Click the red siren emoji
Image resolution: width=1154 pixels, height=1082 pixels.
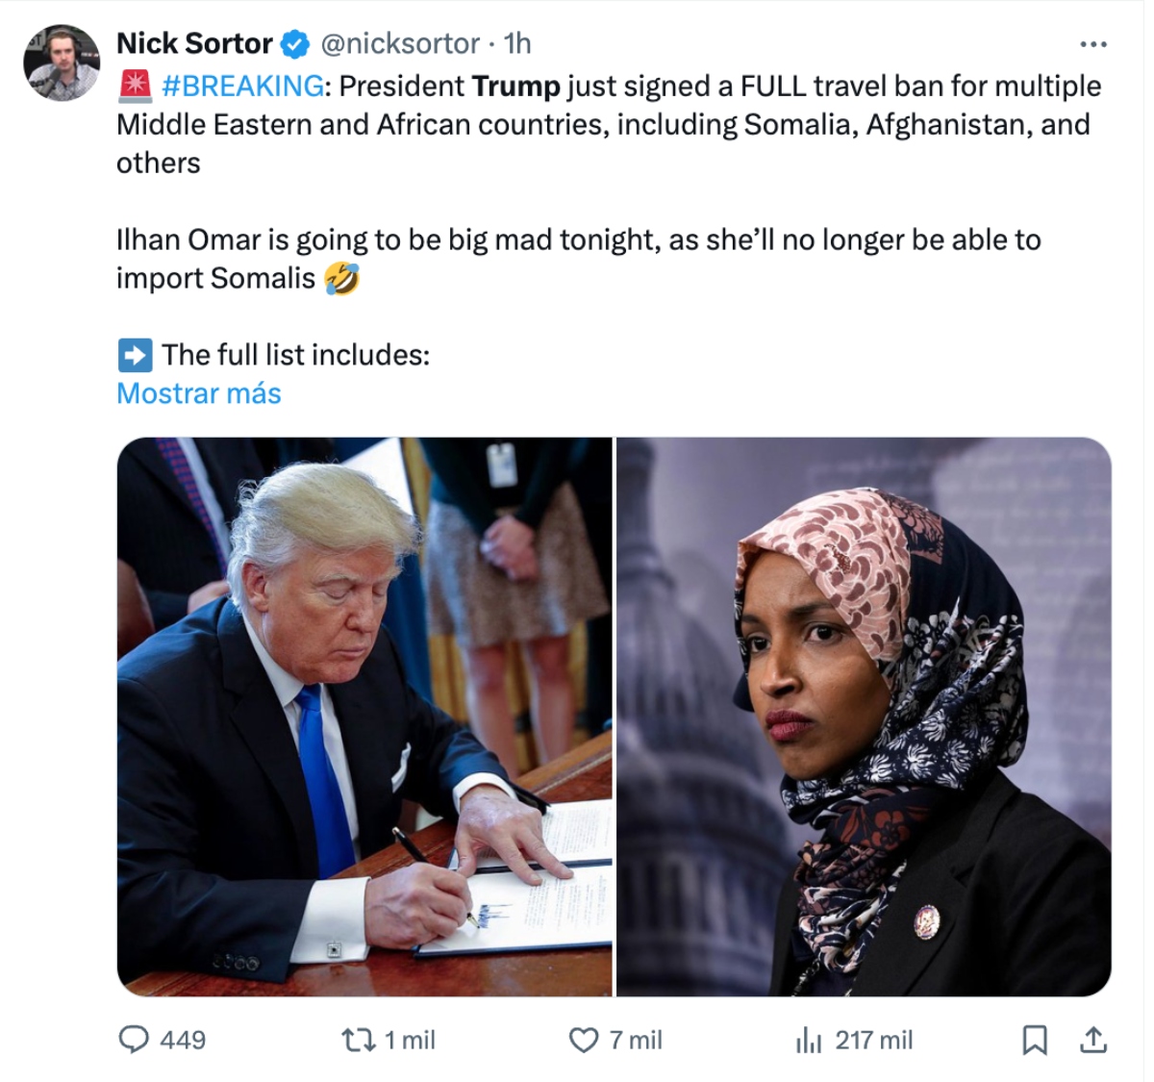135,86
